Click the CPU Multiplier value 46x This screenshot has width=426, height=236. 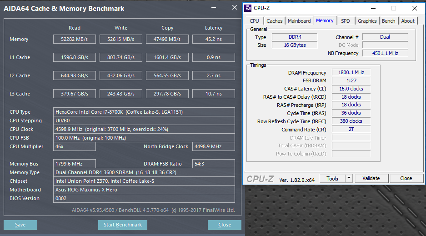75,146
